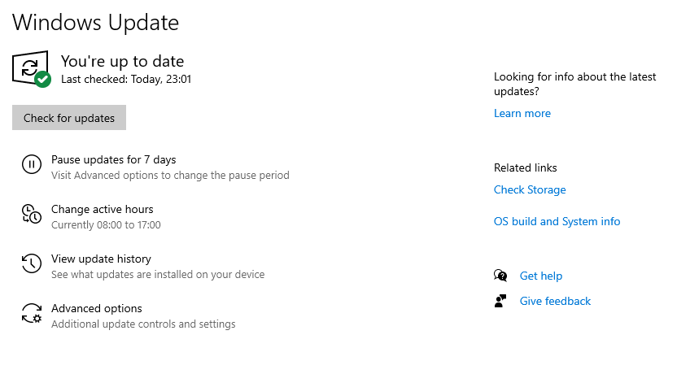690x374 pixels.
Task: Open OS build and System info
Action: pos(557,221)
